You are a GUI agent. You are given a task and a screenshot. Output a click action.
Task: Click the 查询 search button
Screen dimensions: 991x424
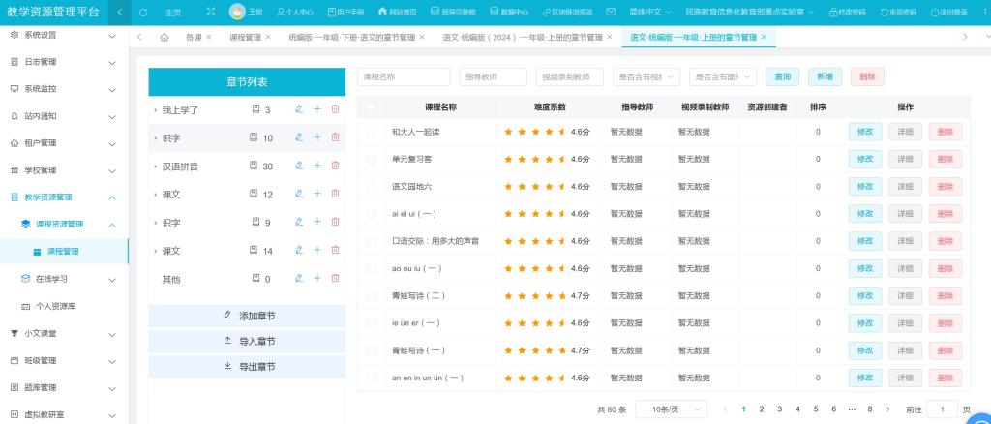(783, 76)
